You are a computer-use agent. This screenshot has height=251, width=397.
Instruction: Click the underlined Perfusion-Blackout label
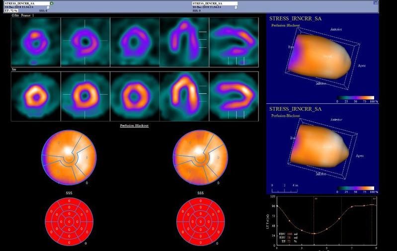tap(134, 126)
